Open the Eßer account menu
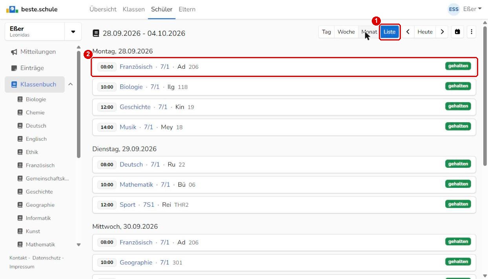The width and height of the screenshot is (488, 279). [465, 9]
